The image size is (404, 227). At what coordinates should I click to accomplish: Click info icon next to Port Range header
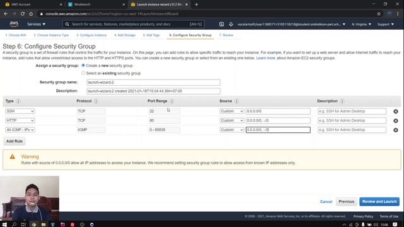click(172, 101)
